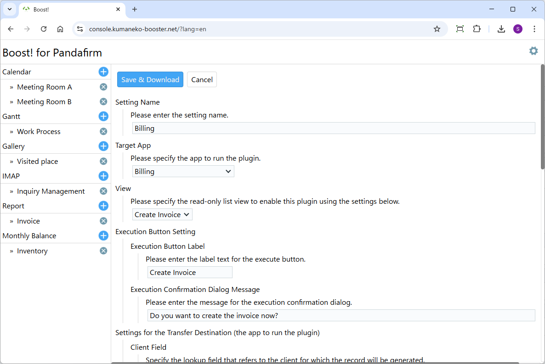Open the browser tab search chevron
The height and width of the screenshot is (364, 545).
9,9
